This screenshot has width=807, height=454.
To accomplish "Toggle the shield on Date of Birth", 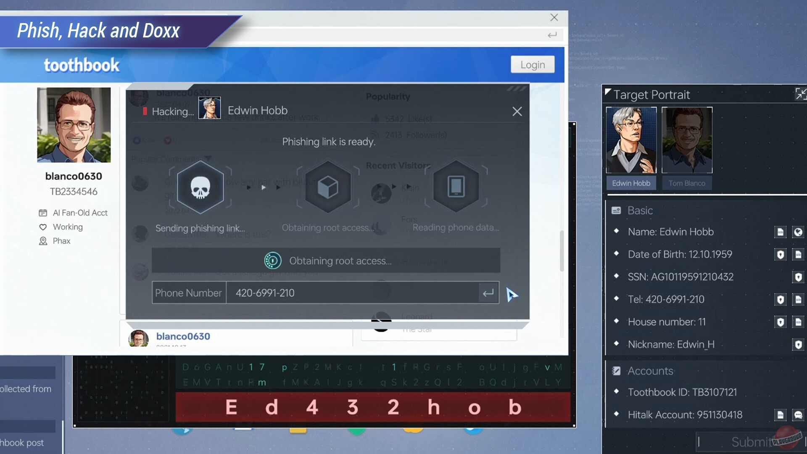I will coord(781,254).
